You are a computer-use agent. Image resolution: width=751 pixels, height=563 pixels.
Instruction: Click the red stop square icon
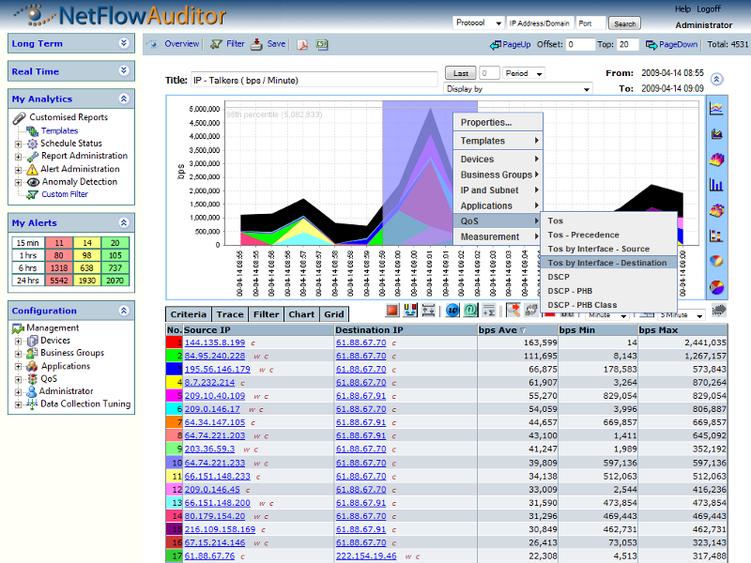click(392, 311)
